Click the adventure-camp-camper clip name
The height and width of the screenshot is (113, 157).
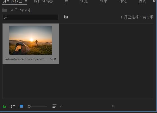(x=26, y=59)
